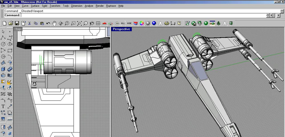The width and height of the screenshot is (285, 137).
Task: Click the Explode tool icon
Action: click(x=10, y=82)
